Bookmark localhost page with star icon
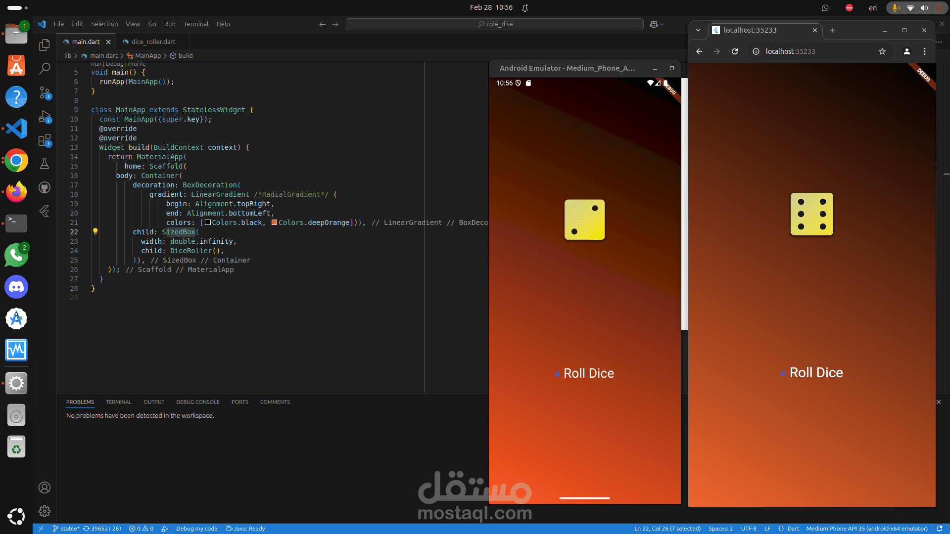950x534 pixels. point(882,51)
